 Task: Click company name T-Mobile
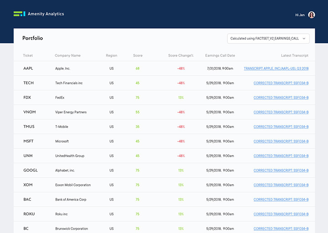(61, 127)
